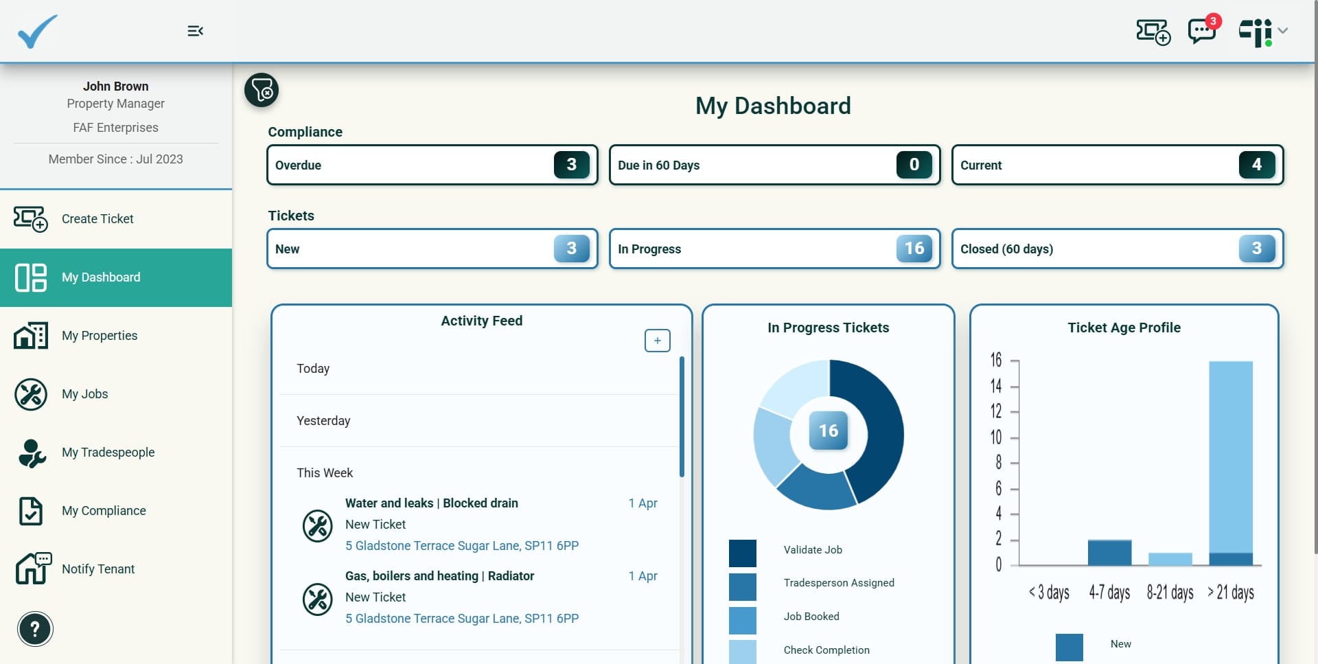The width and height of the screenshot is (1318, 664).
Task: Collapse the sidebar with the menu toggle
Action: [x=195, y=31]
